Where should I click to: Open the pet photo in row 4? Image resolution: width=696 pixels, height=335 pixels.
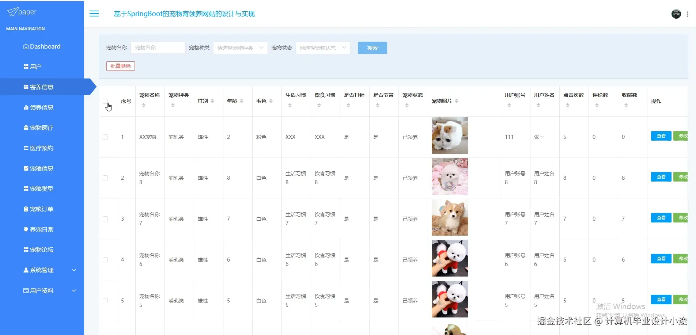point(450,258)
